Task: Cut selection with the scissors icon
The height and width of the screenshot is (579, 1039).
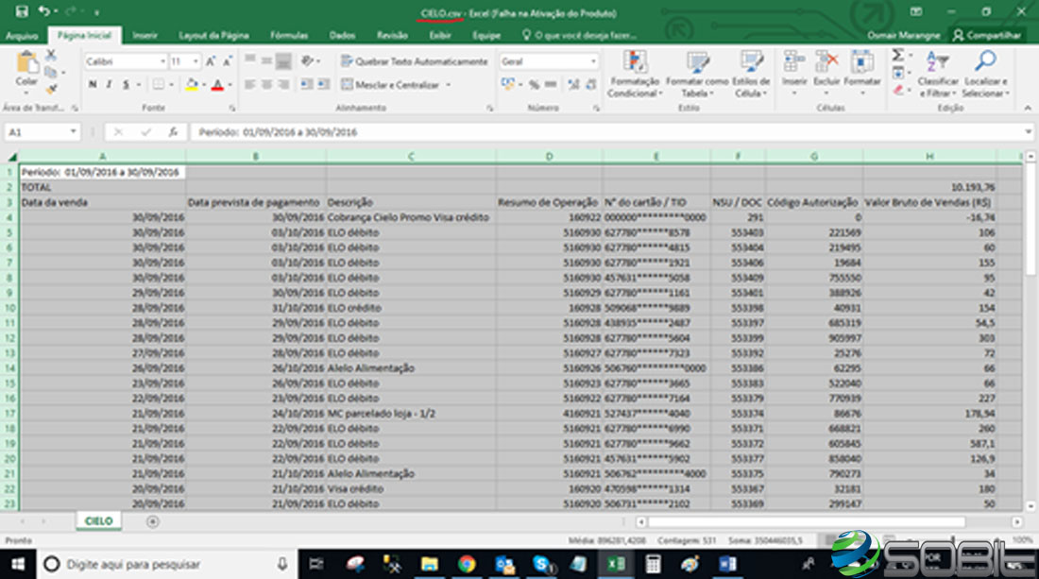Action: [51, 56]
